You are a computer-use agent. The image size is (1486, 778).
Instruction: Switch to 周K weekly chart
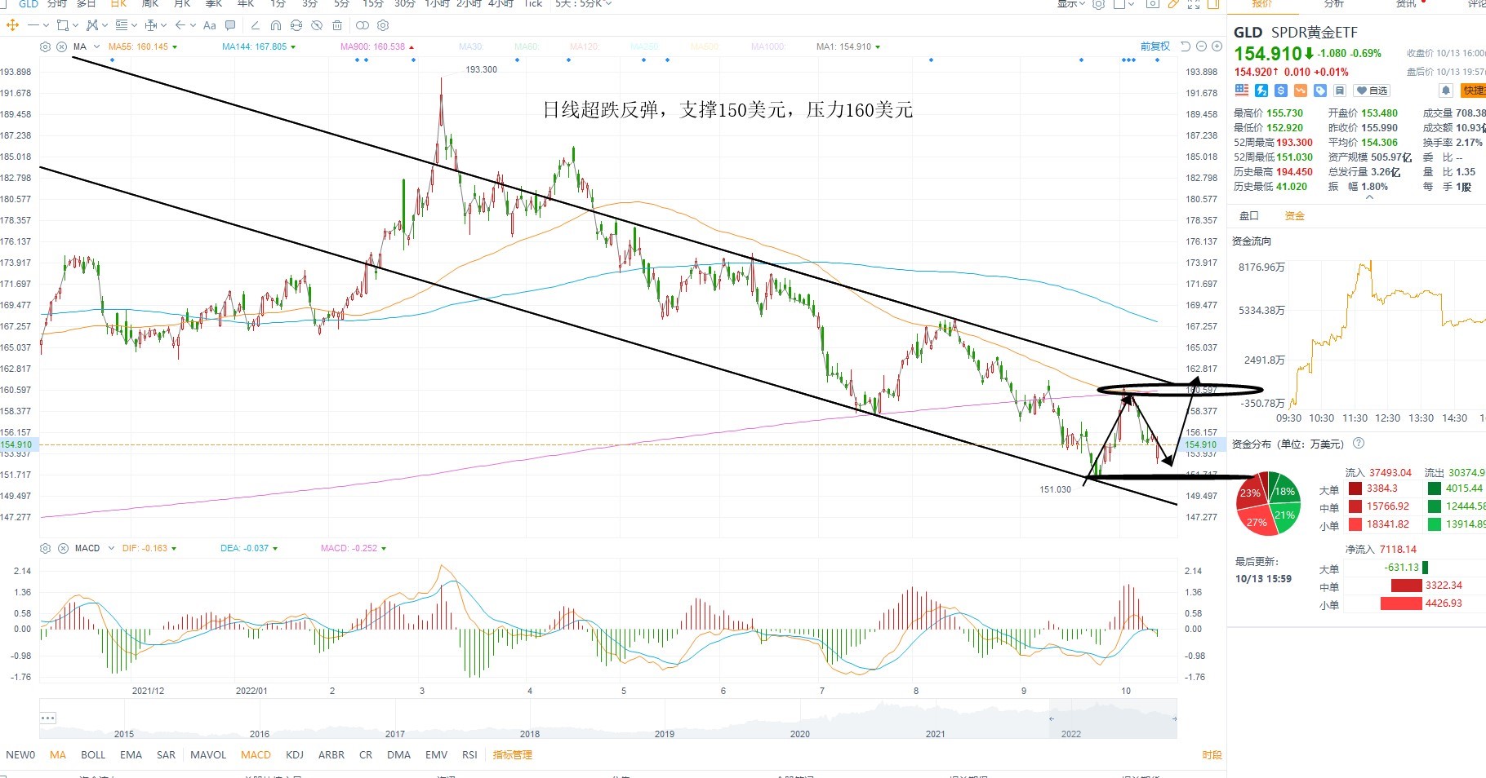[150, 3]
